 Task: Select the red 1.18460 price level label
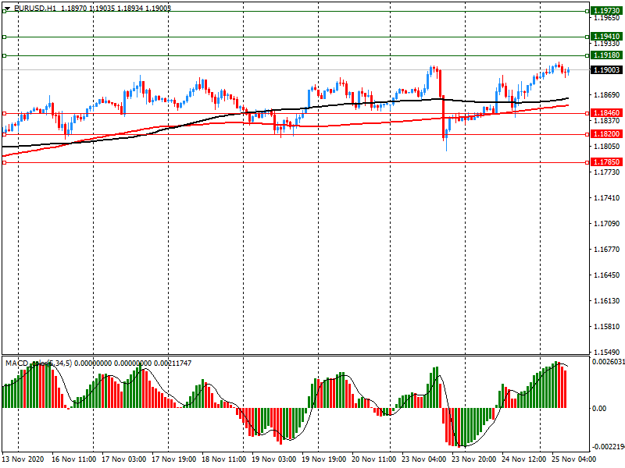click(x=607, y=113)
